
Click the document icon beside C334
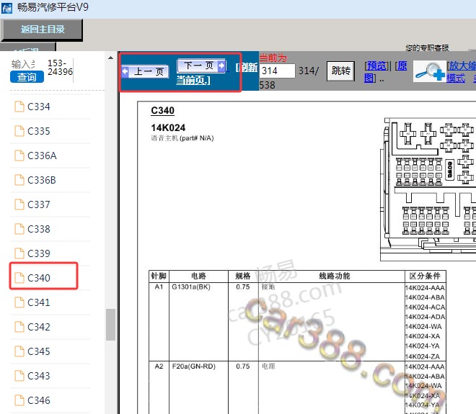(x=19, y=107)
